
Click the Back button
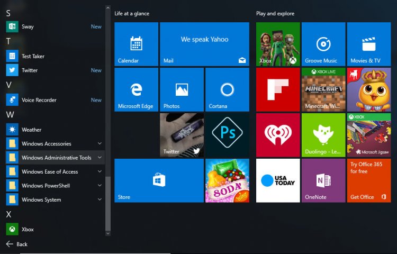17,244
